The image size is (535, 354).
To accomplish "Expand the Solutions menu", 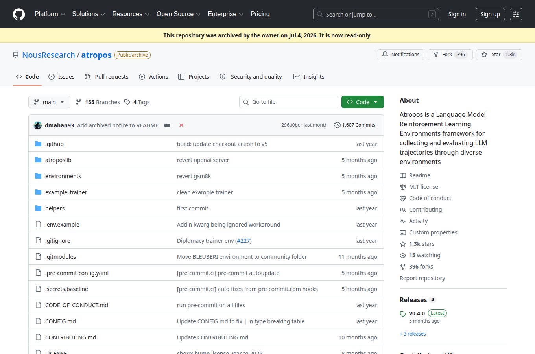I will (89, 14).
